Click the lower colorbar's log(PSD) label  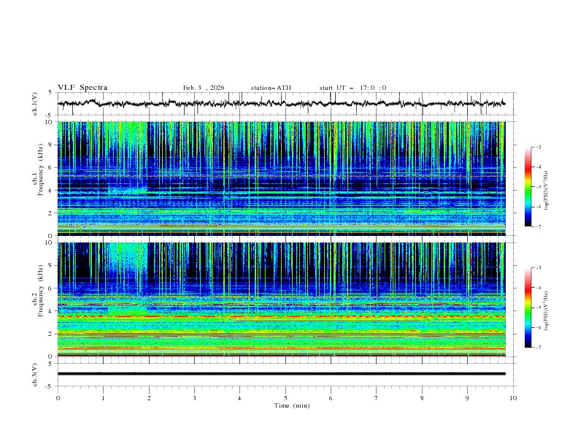tap(547, 307)
